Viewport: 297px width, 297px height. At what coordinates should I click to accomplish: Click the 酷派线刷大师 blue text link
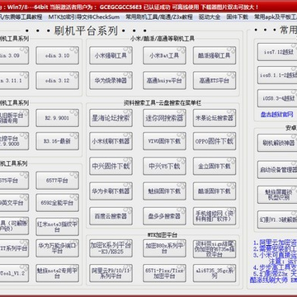(x=269, y=280)
